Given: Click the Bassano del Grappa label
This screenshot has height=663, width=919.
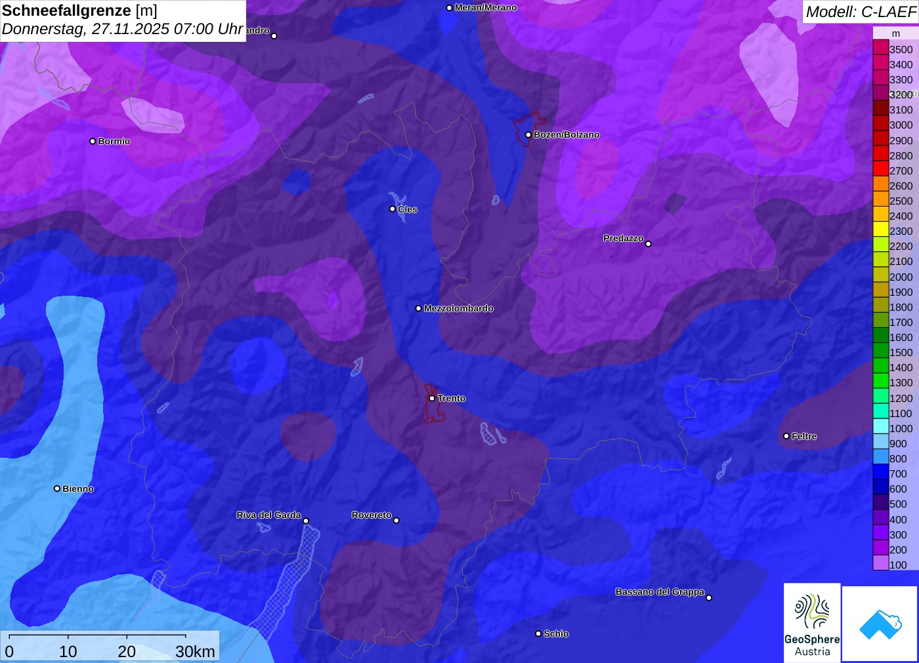Looking at the screenshot, I should (x=660, y=592).
